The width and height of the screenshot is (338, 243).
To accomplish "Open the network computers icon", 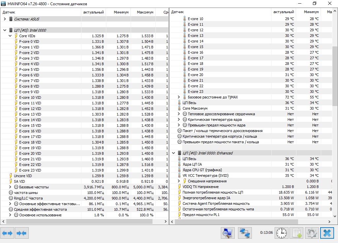I will [245, 233].
